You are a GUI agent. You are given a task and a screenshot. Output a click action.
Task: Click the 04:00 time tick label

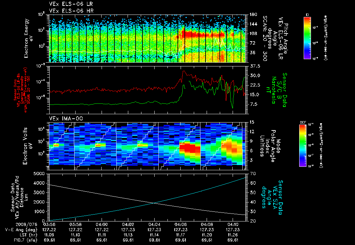pyautogui.click(x=102, y=225)
